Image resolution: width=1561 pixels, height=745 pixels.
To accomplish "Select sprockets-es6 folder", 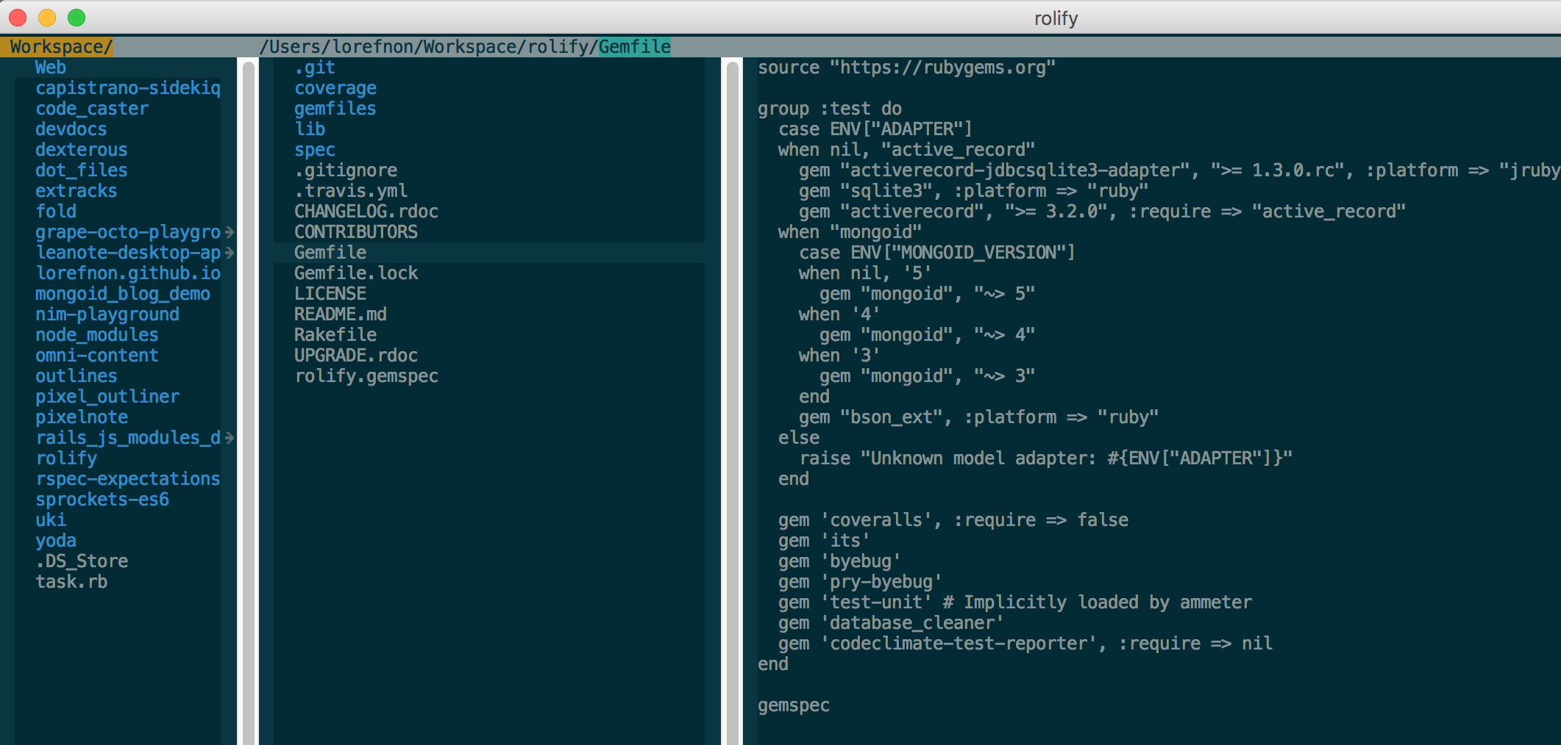I will tap(102, 500).
